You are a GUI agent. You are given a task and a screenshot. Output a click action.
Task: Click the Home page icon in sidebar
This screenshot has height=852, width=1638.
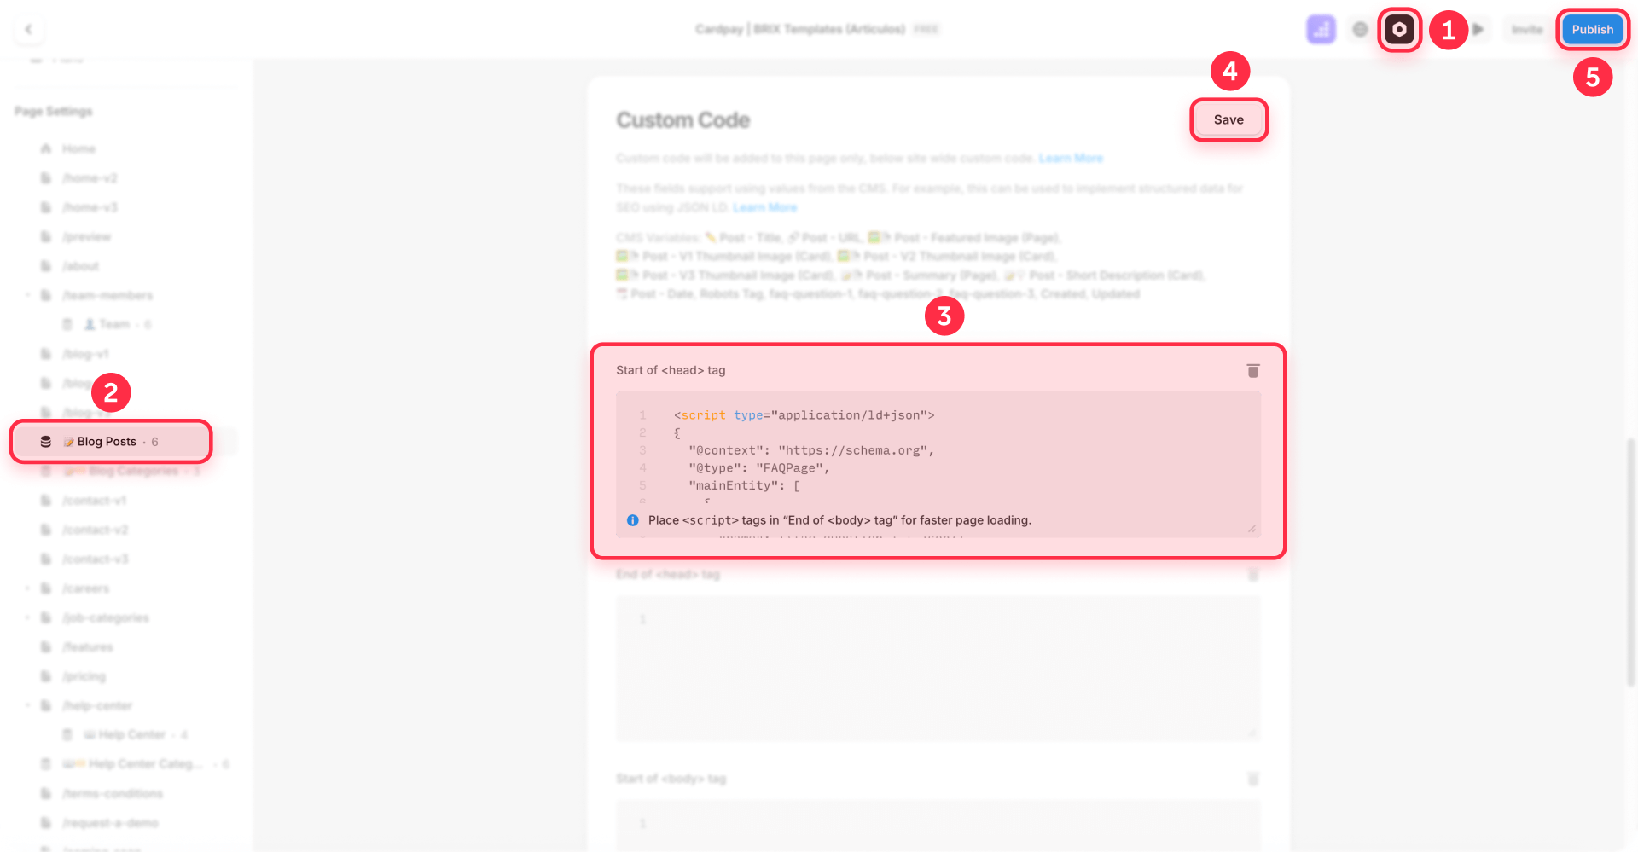[45, 148]
